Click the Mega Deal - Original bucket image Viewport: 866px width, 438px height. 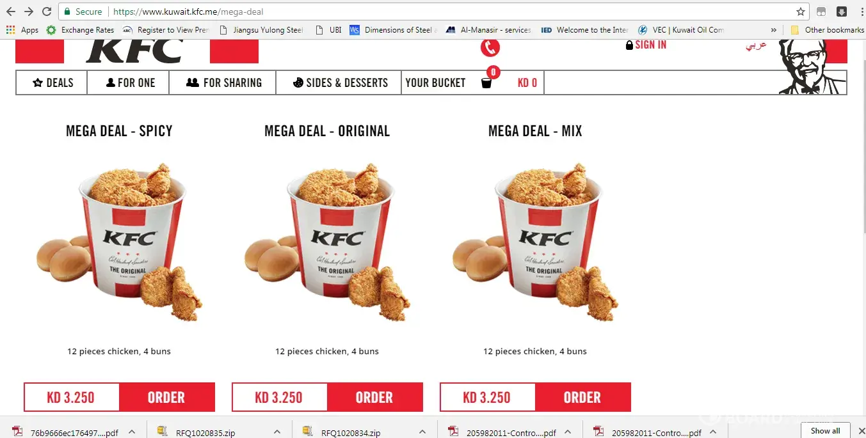327,242
